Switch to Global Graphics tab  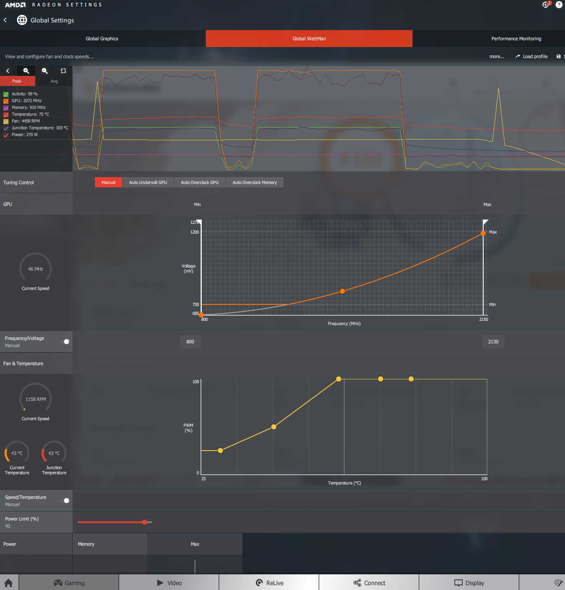tap(102, 39)
